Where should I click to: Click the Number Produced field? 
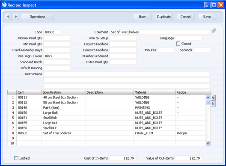123,56
